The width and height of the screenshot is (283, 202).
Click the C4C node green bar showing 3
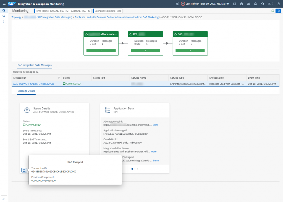click(x=190, y=50)
